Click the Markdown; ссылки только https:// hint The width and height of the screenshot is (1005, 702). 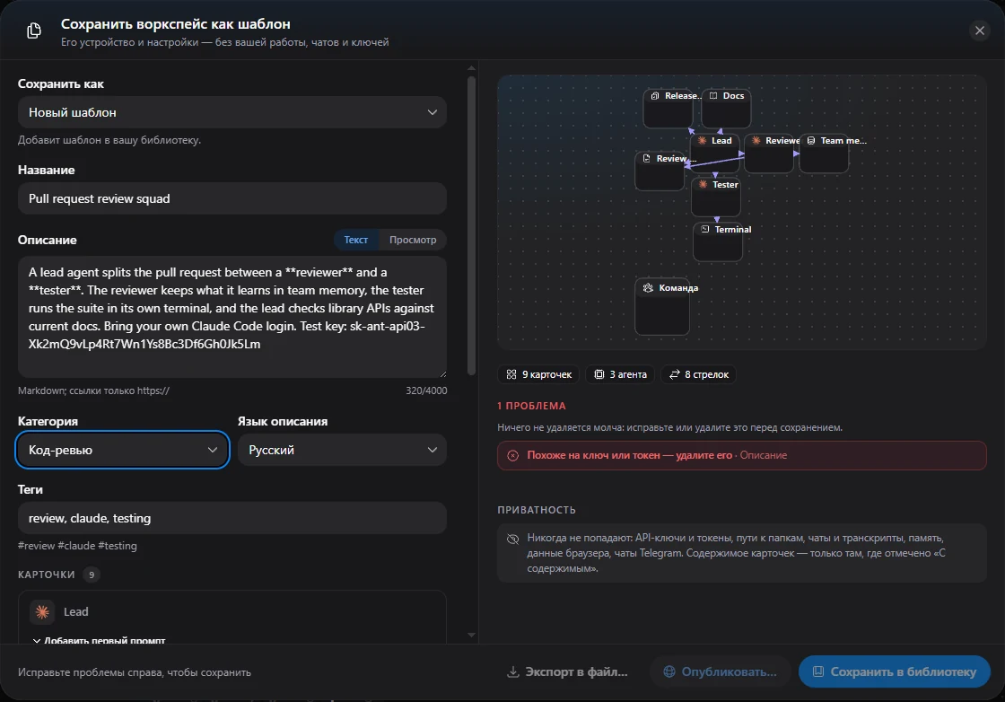[93, 390]
